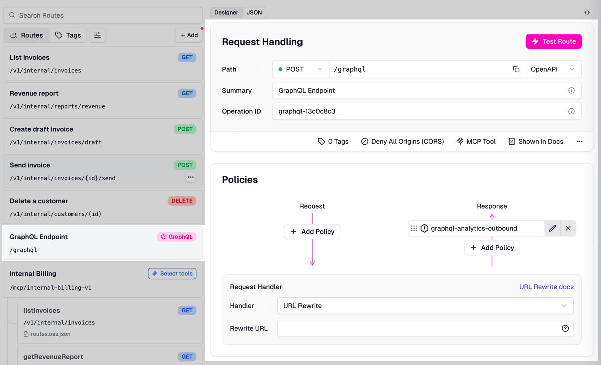Open the URL Rewrite docs link
Screen dimensions: 601x365
click(x=546, y=287)
